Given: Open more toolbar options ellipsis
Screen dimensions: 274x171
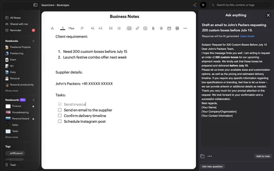Looking at the screenshot, I should coord(185,28).
